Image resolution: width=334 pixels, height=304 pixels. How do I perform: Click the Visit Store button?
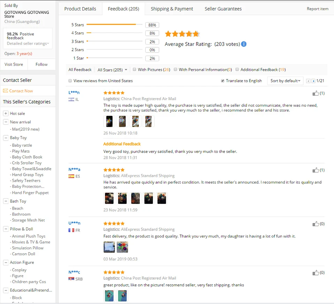coord(14,64)
